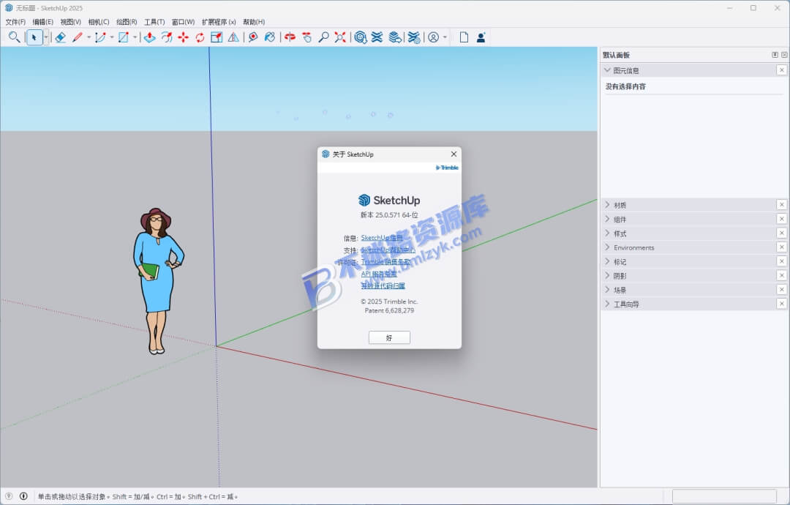Open the third-party code attribution link
Screen dimensions: 790x505
[x=383, y=285]
